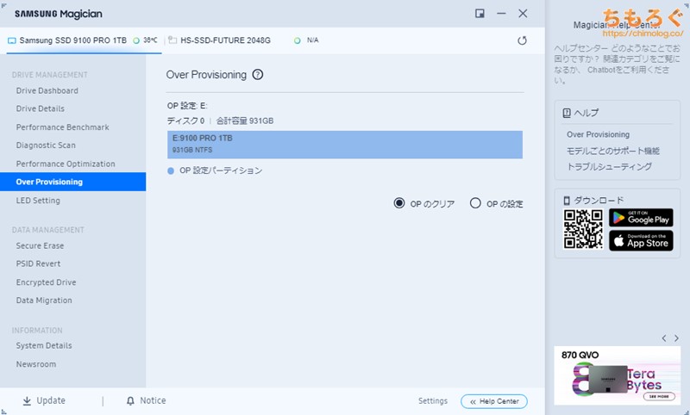Show the next banner with right chevron
The width and height of the screenshot is (690, 415).
(x=676, y=338)
